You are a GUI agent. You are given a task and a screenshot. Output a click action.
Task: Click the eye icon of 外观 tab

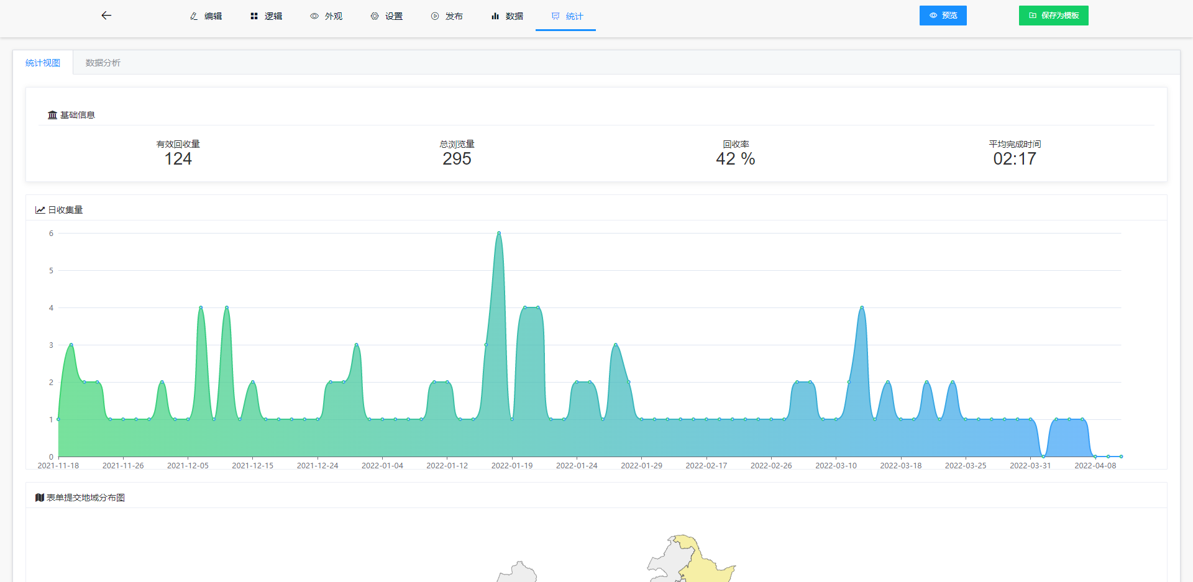314,16
